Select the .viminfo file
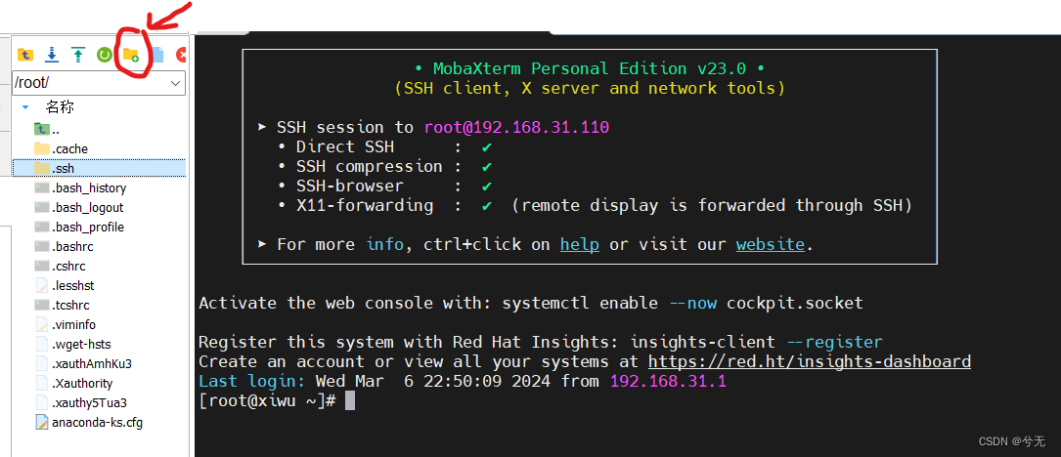The image size is (1061, 457). (65, 325)
